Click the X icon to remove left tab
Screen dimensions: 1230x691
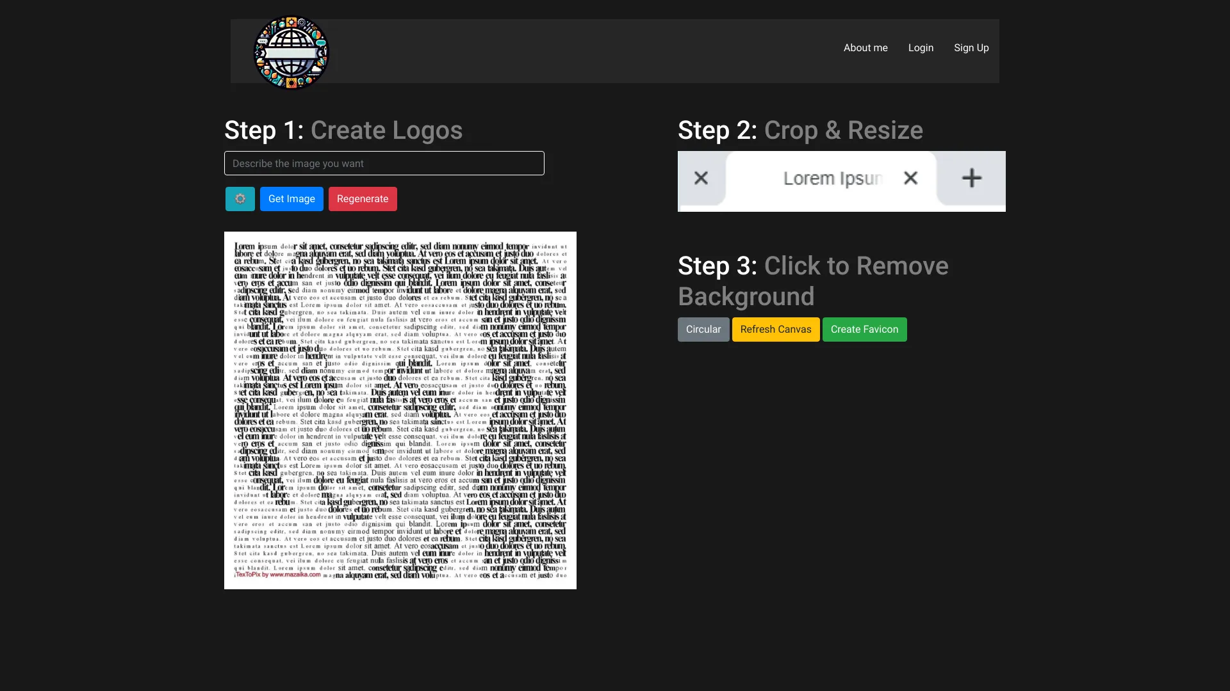(700, 177)
